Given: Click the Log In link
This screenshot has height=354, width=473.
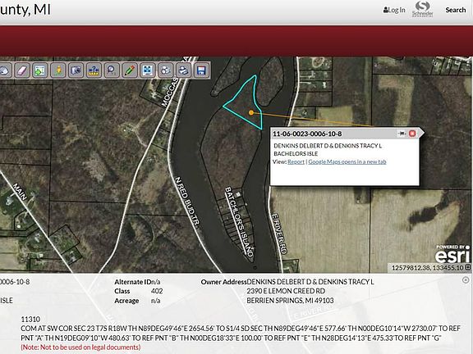Looking at the screenshot, I should pos(394,10).
